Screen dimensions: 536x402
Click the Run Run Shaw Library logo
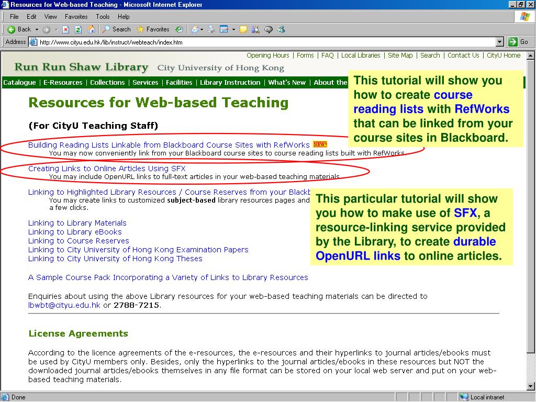[81, 67]
